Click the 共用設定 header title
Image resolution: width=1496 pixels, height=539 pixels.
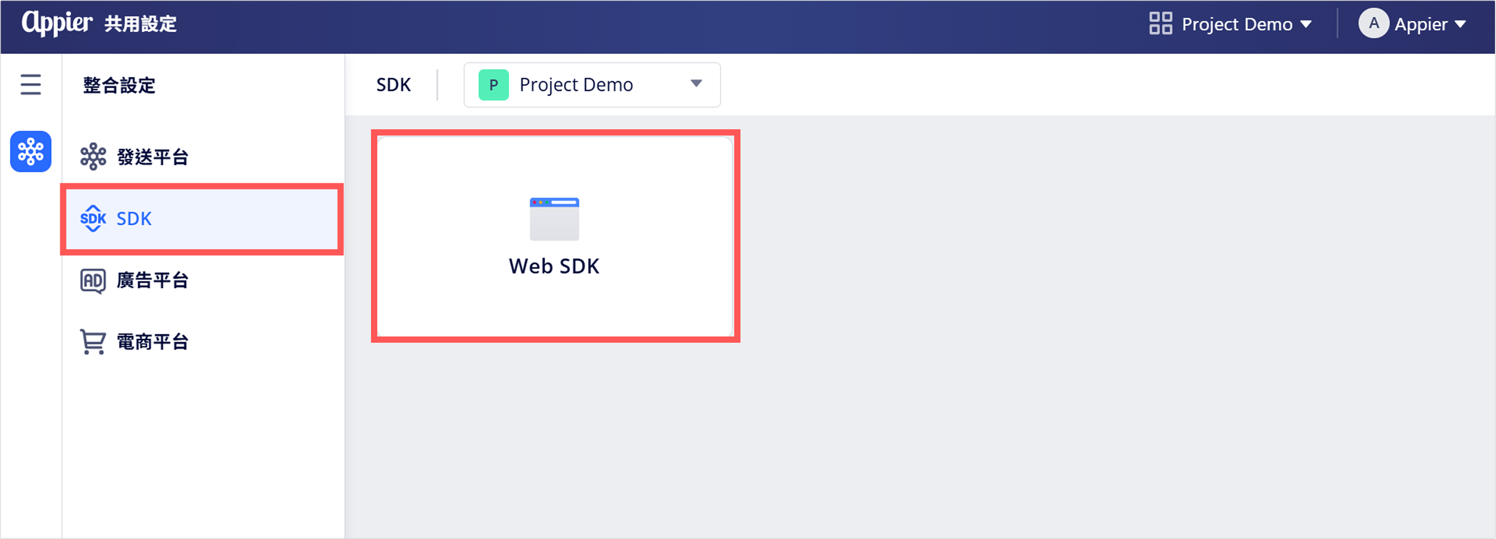[140, 24]
